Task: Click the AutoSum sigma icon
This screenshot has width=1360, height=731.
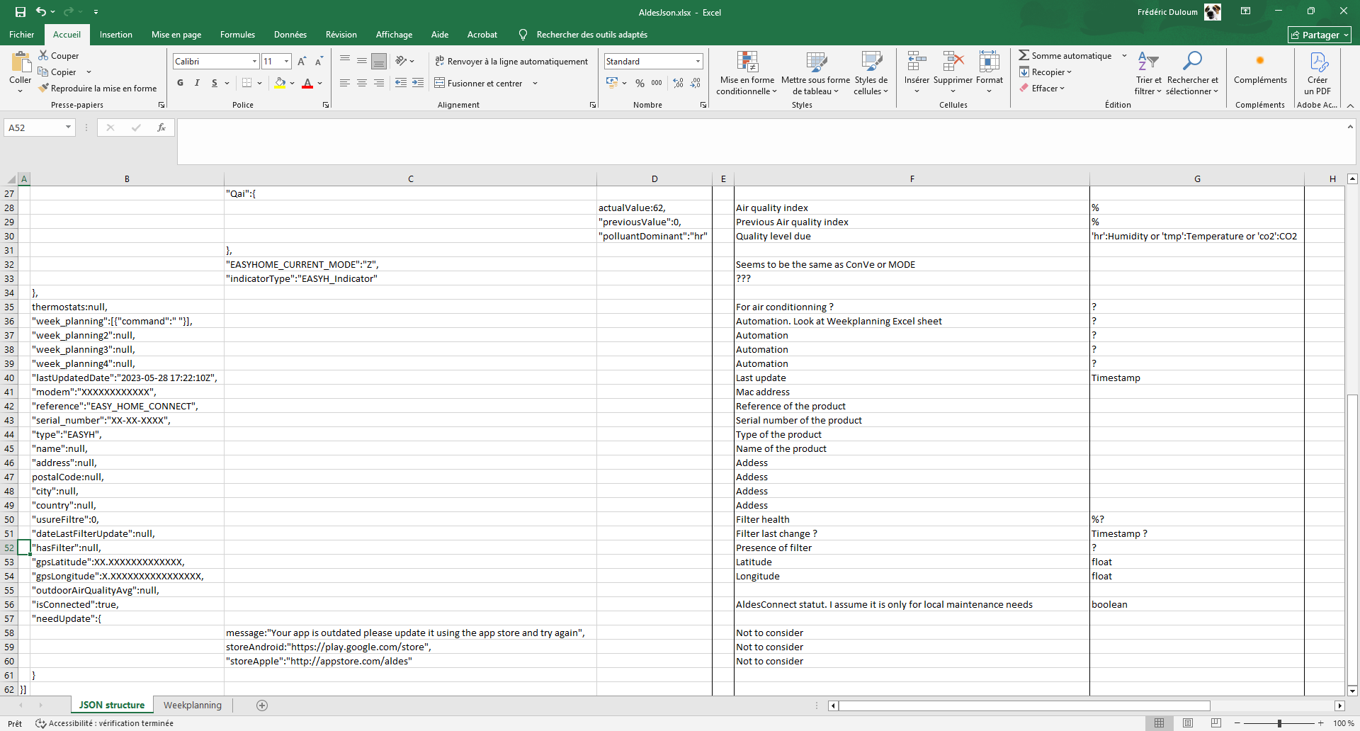Action: [x=1024, y=55]
